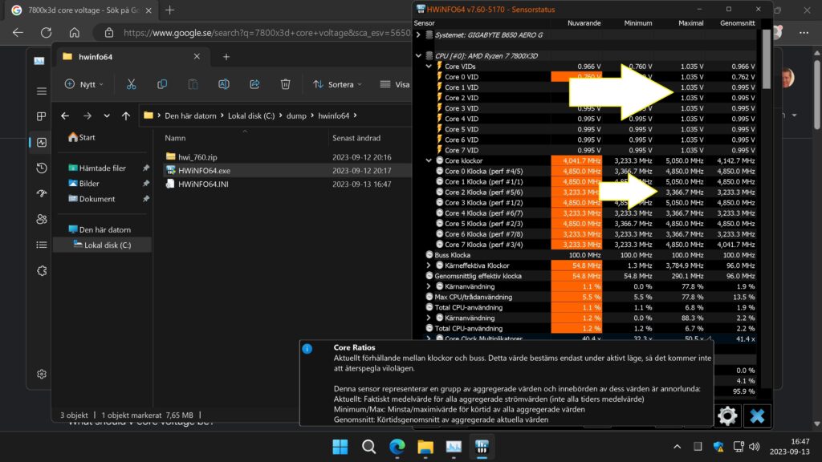Open HWiNFO from the taskbar
This screenshot has width=822, height=462.
click(x=482, y=447)
